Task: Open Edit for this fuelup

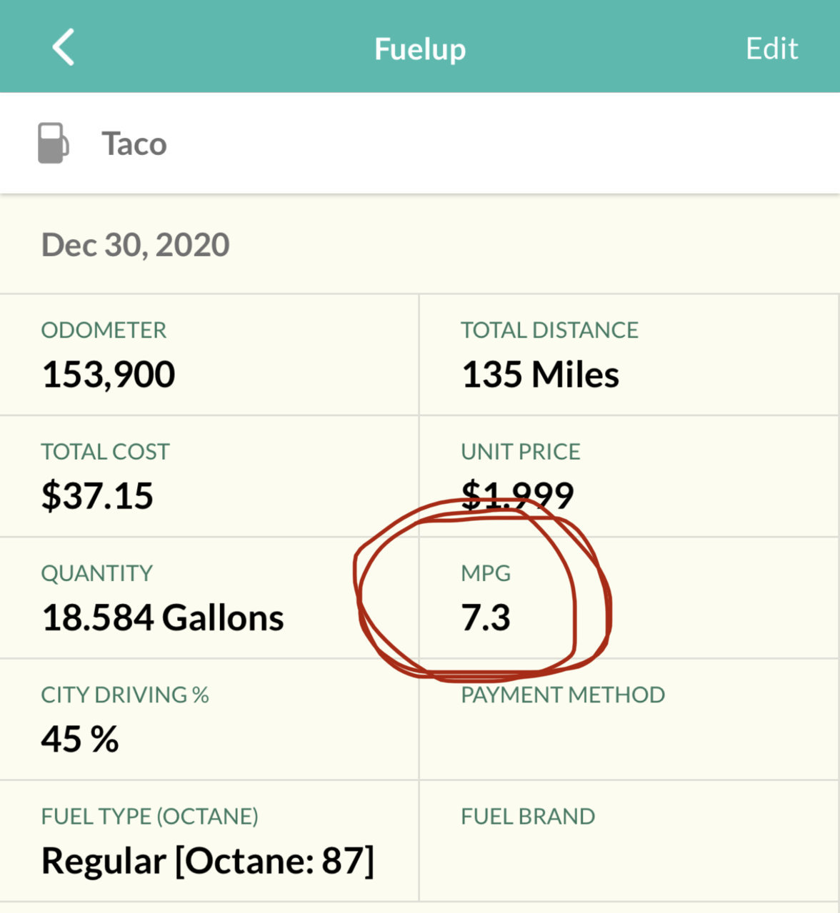Action: [x=771, y=49]
